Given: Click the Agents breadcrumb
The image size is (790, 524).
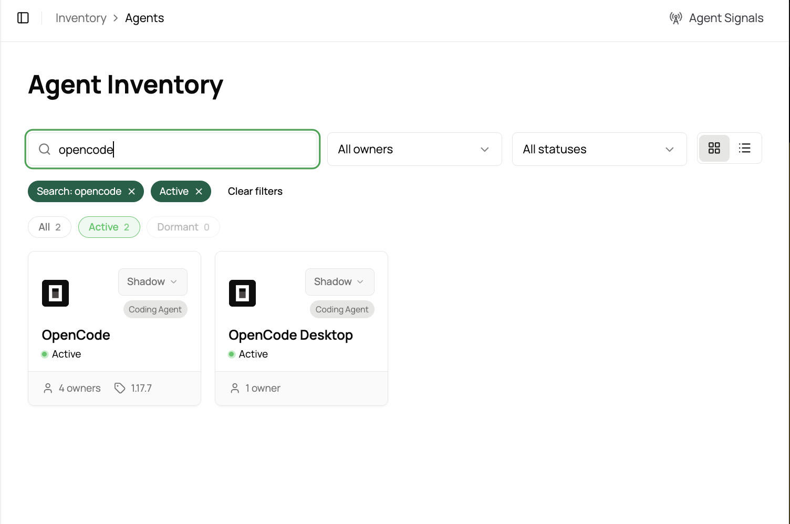Looking at the screenshot, I should (x=144, y=18).
